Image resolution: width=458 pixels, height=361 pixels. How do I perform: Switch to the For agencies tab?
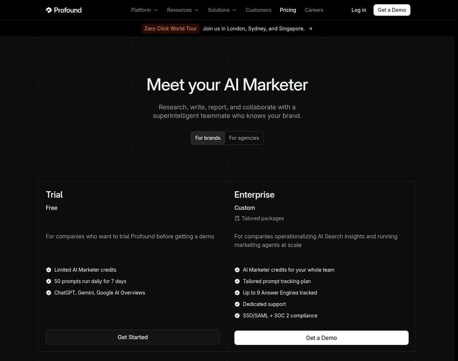click(x=244, y=138)
